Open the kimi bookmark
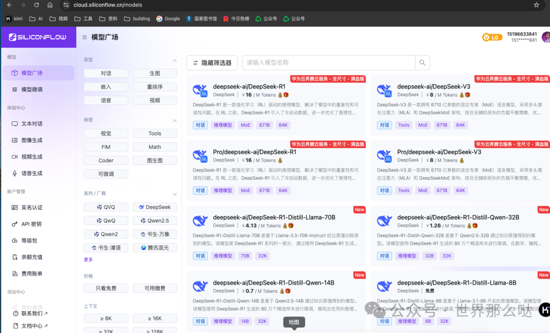The height and width of the screenshot is (333, 550). 14,18
